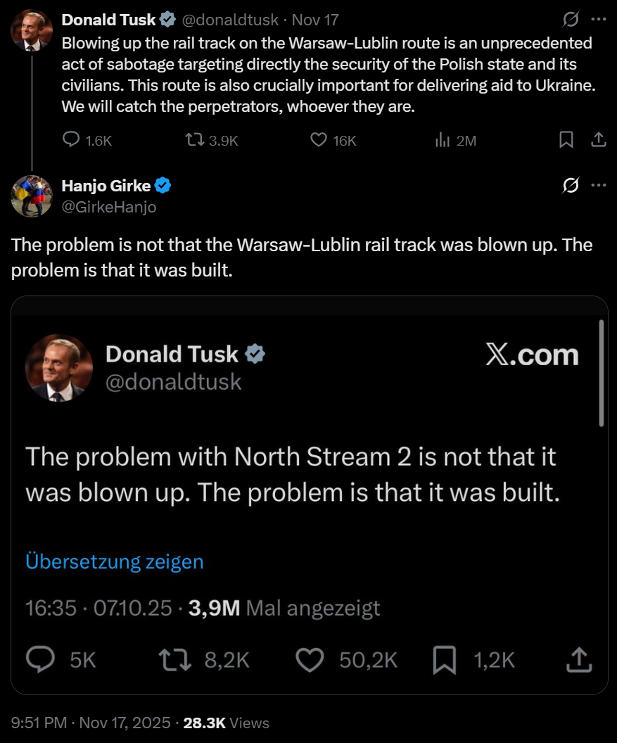The image size is (617, 743).
Task: Open Donald Tusk's avatar photo at top
Action: click(31, 30)
